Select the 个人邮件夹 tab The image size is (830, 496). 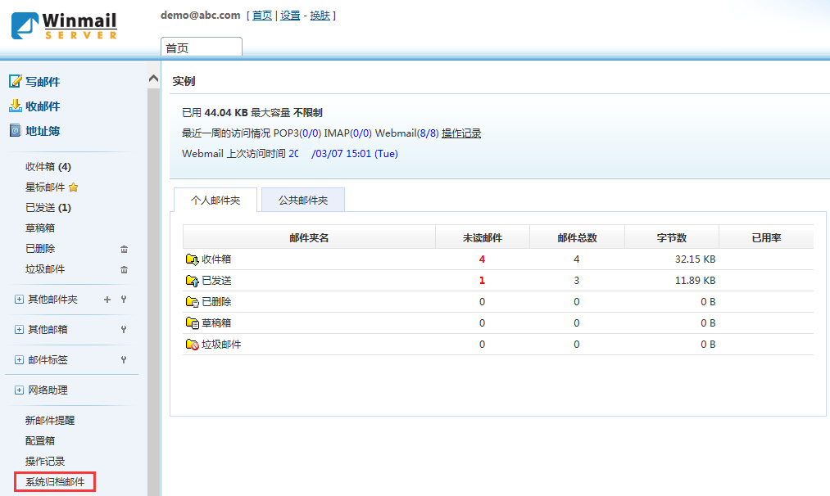215,200
